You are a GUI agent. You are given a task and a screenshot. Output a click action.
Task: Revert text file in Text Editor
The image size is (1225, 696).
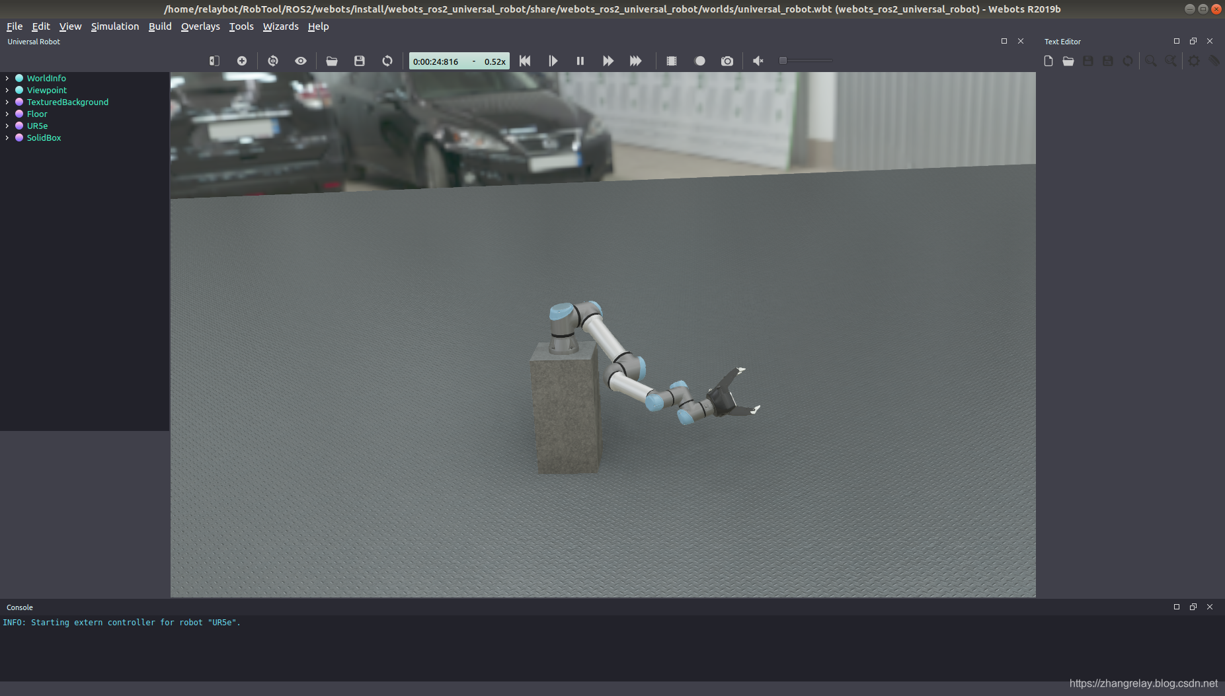[x=1128, y=61]
